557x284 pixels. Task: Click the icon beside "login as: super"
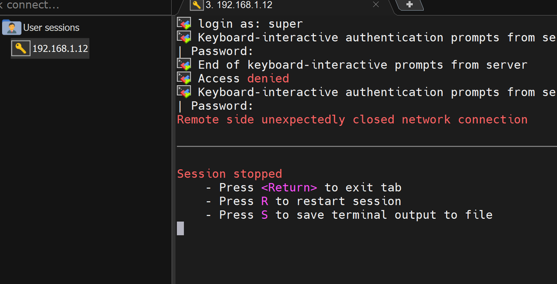tap(184, 23)
